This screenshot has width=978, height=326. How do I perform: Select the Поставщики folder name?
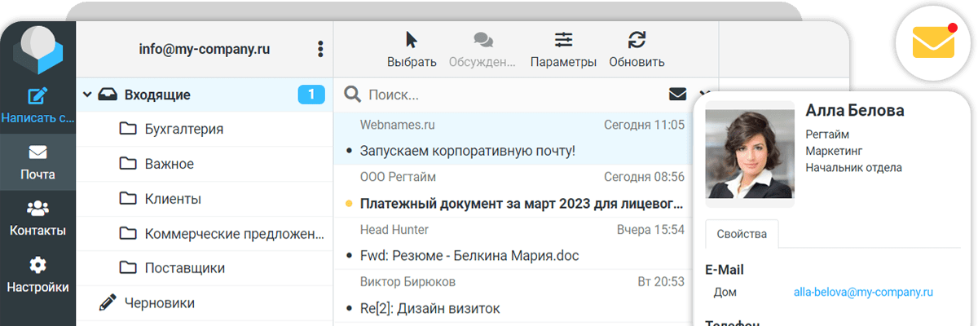[x=185, y=268]
